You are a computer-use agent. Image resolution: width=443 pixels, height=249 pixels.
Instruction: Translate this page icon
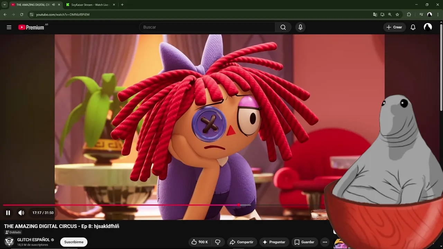(x=375, y=15)
